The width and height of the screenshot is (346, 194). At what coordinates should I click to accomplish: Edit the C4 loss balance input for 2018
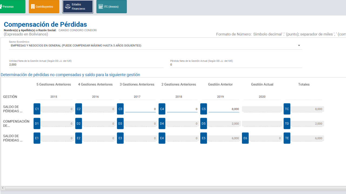click(182, 109)
